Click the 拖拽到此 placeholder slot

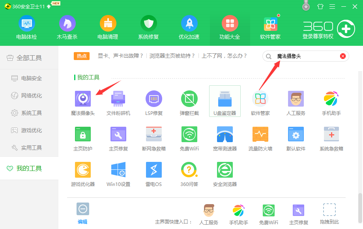[329, 214]
